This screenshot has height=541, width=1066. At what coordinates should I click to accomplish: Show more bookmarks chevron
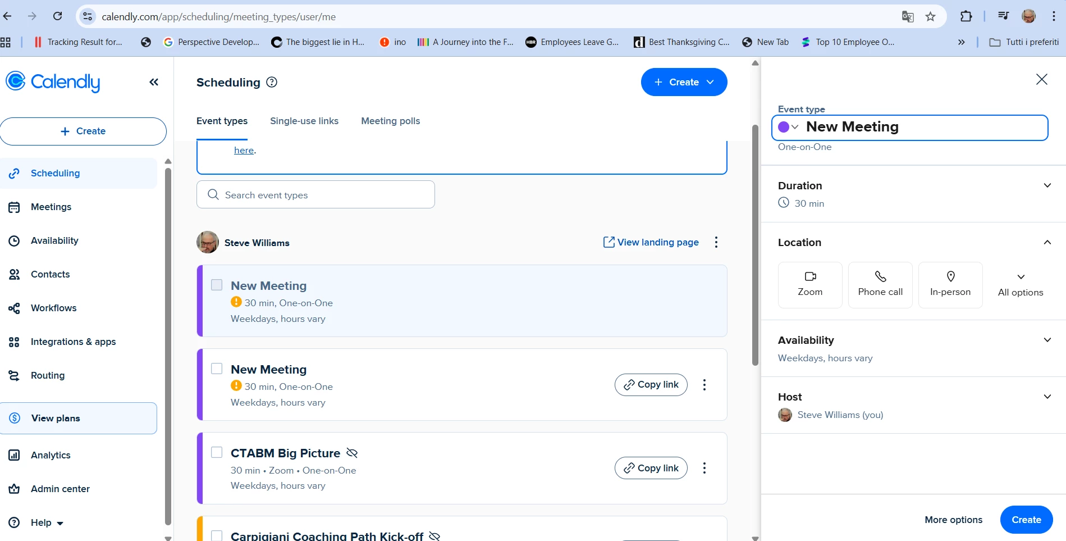[x=961, y=42]
